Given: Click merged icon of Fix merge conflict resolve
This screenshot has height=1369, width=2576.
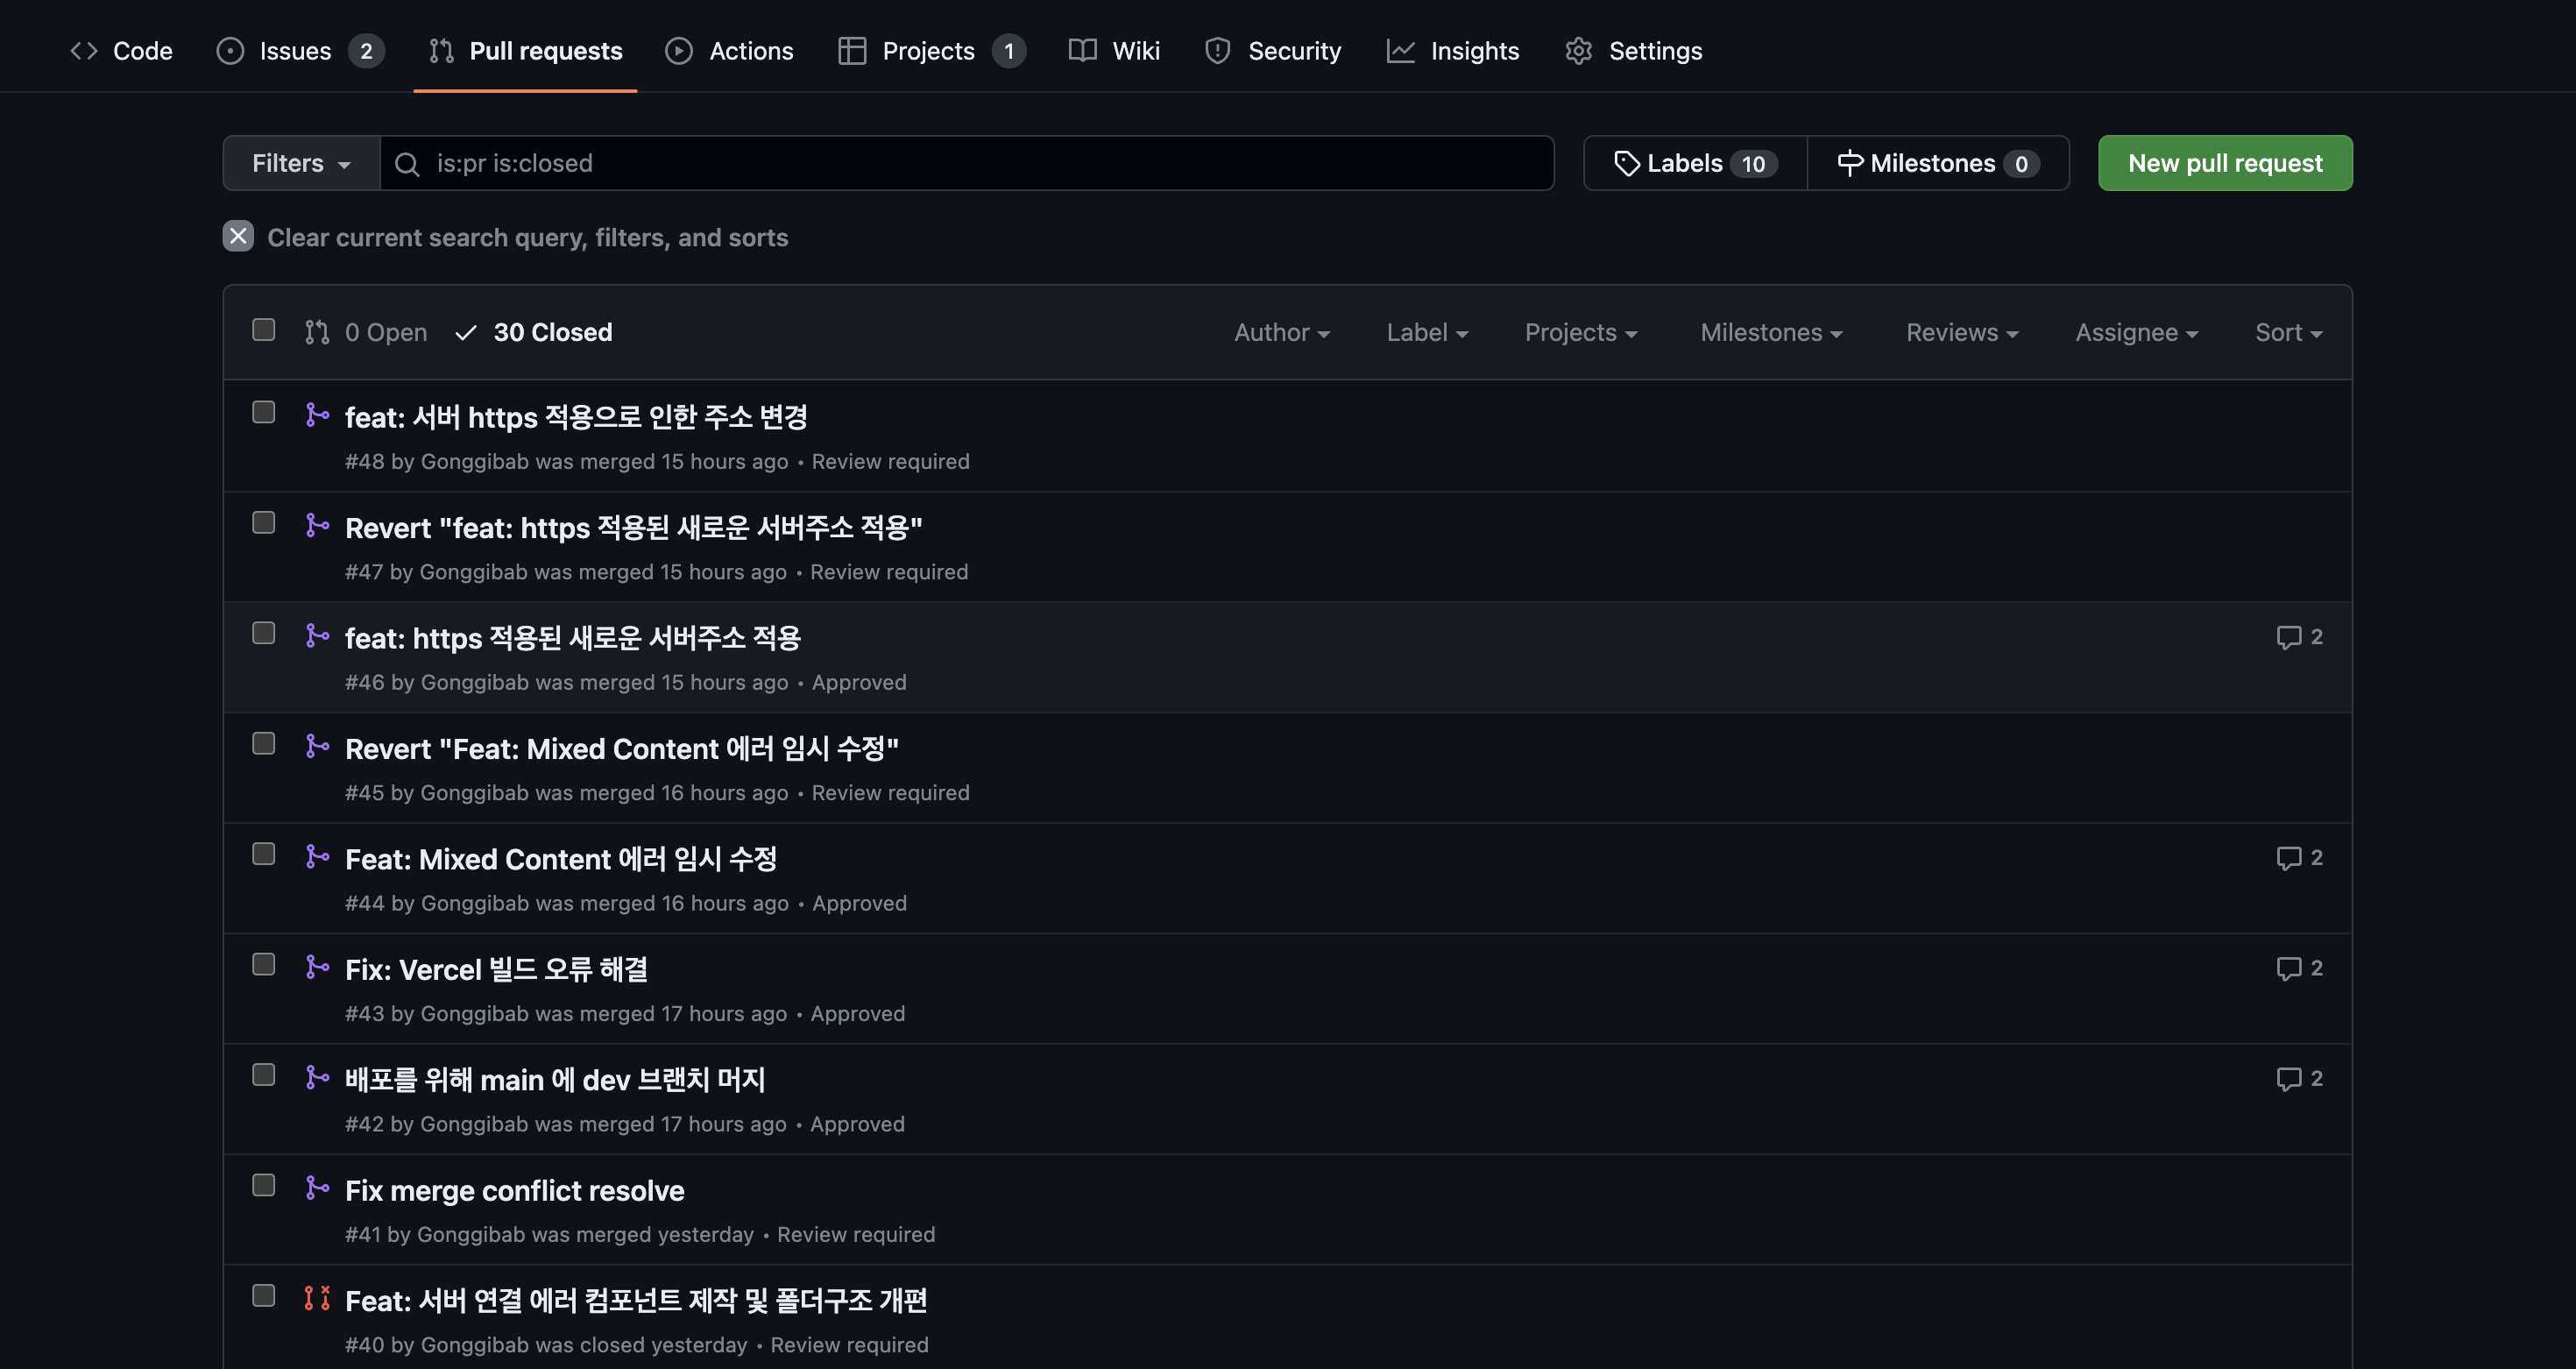Looking at the screenshot, I should coord(317,1187).
